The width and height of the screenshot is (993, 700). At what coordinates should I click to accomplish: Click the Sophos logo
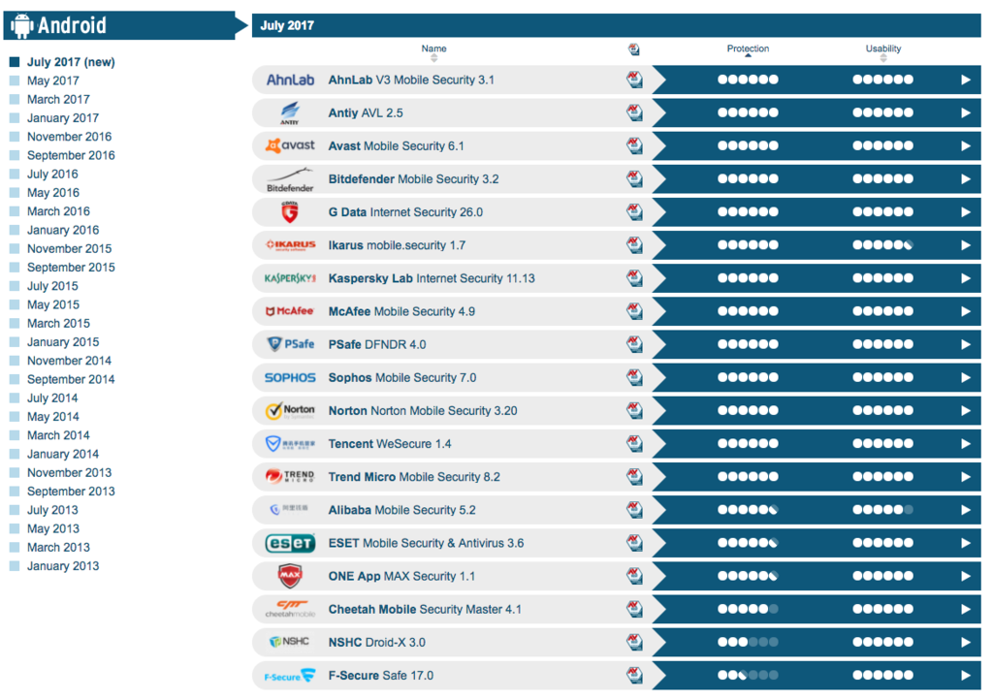[x=290, y=378]
